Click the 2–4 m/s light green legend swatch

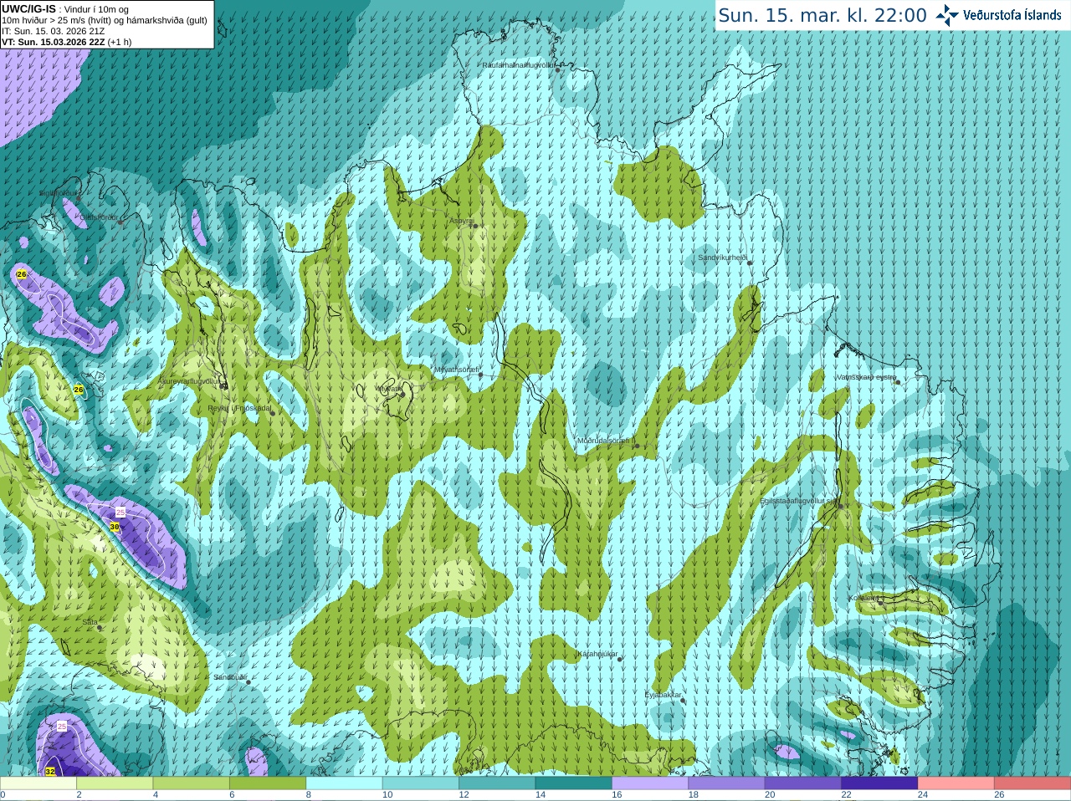point(115,783)
